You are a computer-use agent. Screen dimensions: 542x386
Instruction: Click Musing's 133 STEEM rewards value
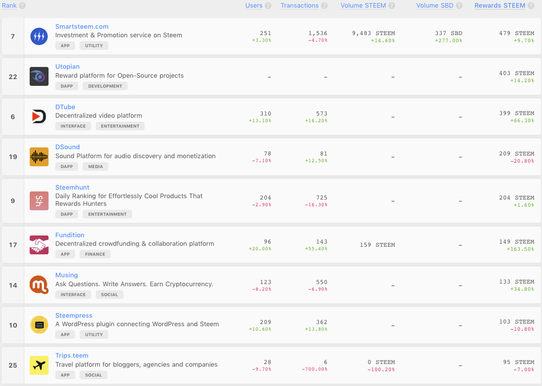517,282
